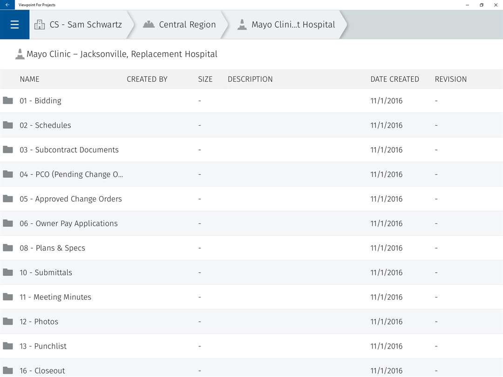Click the date 11/1/2016 in Photos row
Viewport: 503px width, 377px height.
[386, 322]
